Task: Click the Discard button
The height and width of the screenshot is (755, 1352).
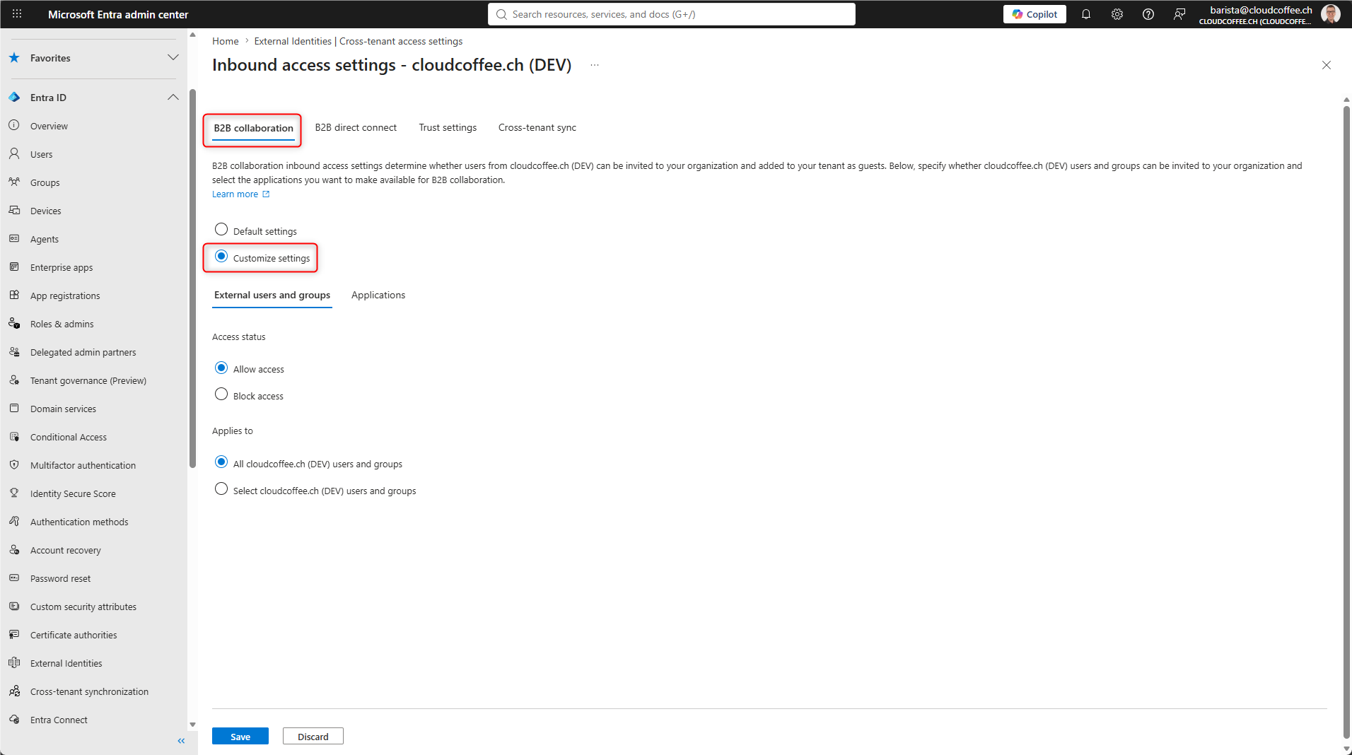Action: click(313, 737)
